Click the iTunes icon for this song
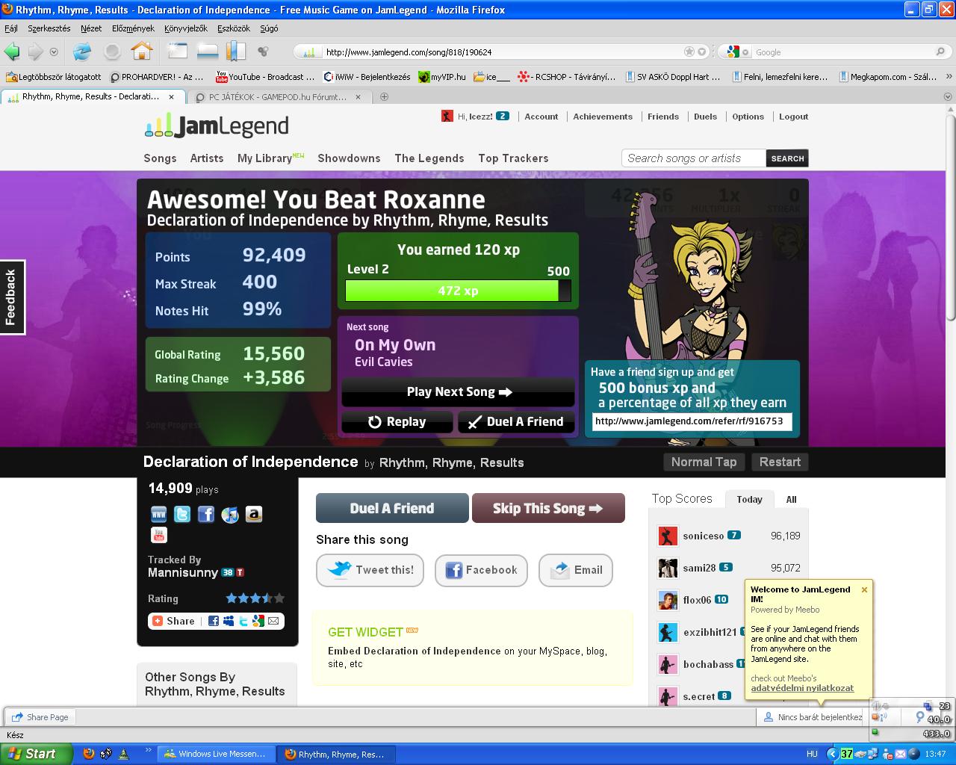Screen dimensions: 956x765 click(230, 514)
